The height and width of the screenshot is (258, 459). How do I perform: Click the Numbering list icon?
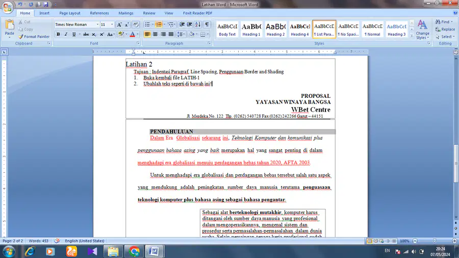(159, 24)
